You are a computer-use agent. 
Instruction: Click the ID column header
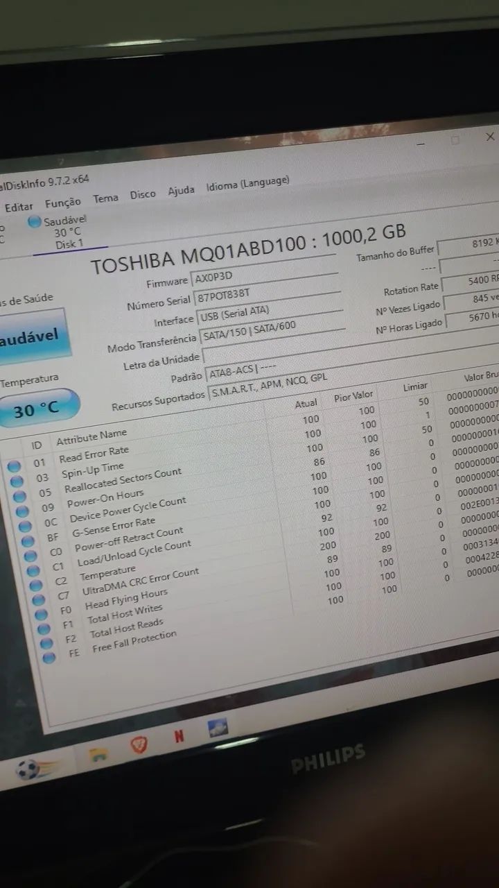coord(37,445)
